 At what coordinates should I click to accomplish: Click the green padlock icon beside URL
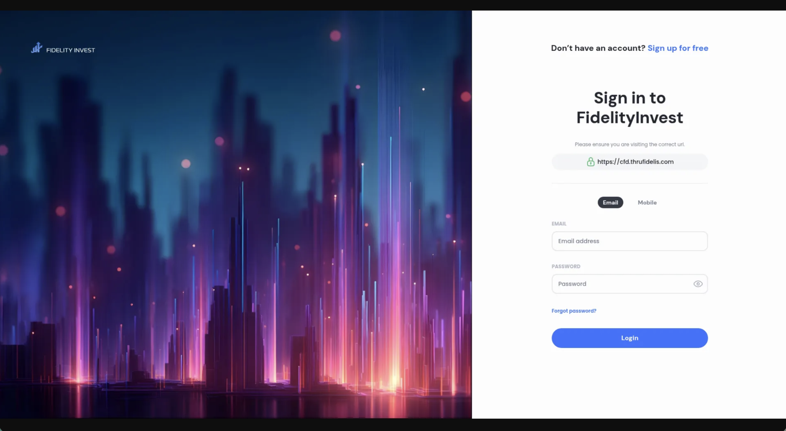[590, 162]
